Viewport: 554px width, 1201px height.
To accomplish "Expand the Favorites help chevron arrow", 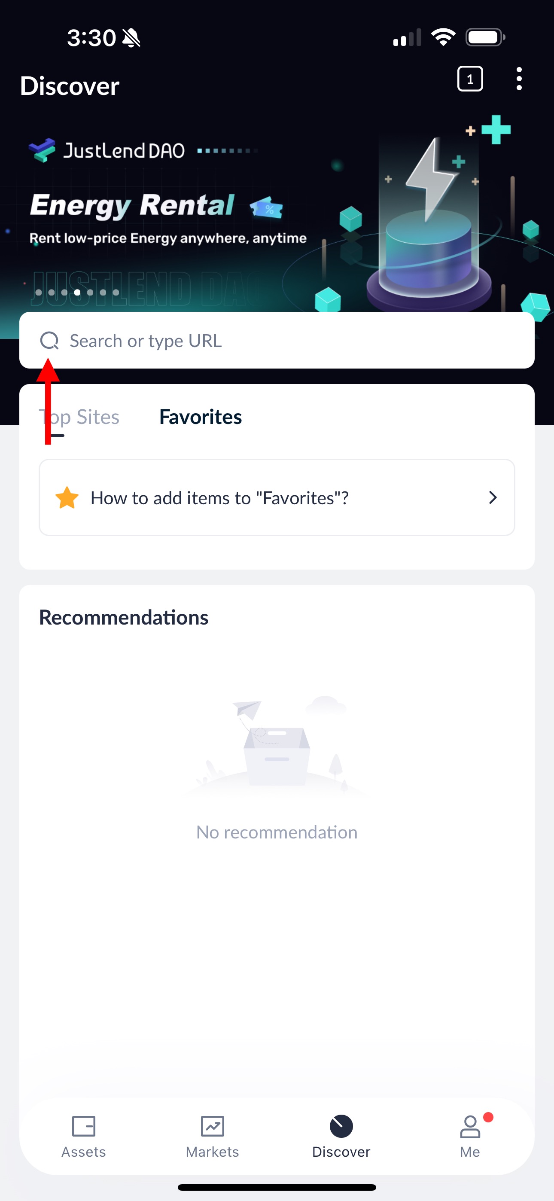I will [x=493, y=497].
